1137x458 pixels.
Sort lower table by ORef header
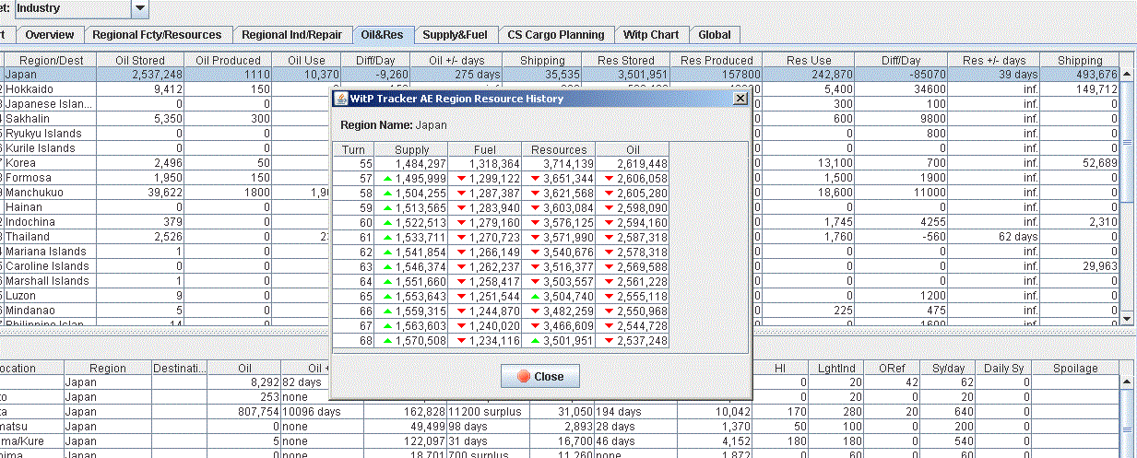click(x=892, y=368)
